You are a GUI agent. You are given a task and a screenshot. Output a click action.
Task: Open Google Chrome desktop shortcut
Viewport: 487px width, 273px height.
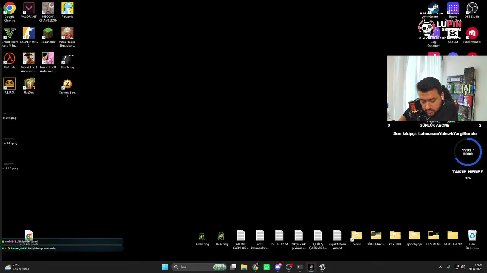point(10,12)
